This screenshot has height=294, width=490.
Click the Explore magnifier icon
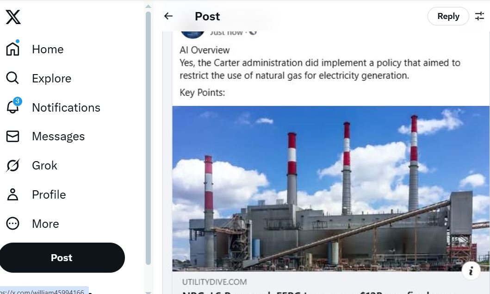point(13,78)
